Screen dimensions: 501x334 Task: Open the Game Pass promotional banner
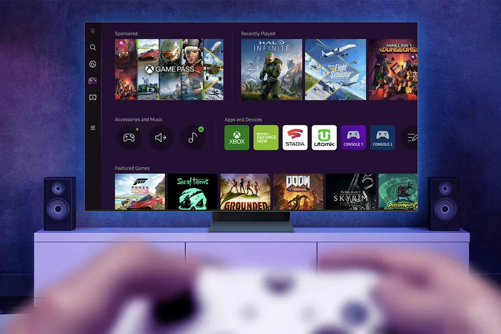pos(170,69)
